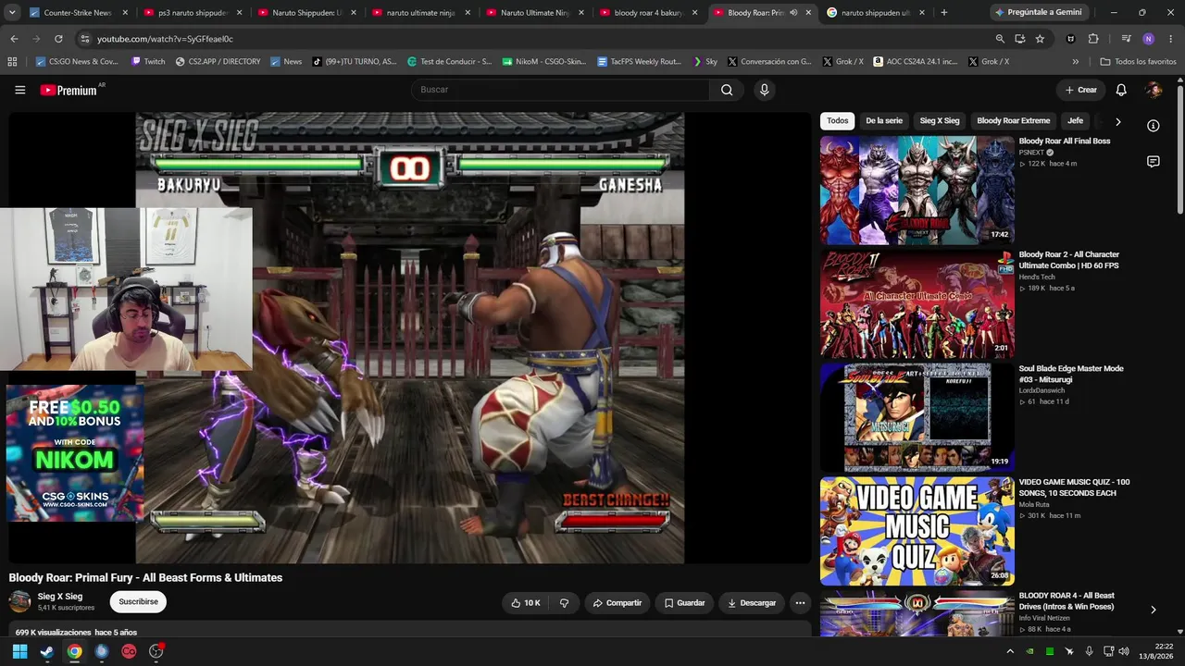Screen dimensions: 1185x666
Task: Open Bloody Roar 2 All Character Ultimate Combo thumbnail
Action: point(917,303)
